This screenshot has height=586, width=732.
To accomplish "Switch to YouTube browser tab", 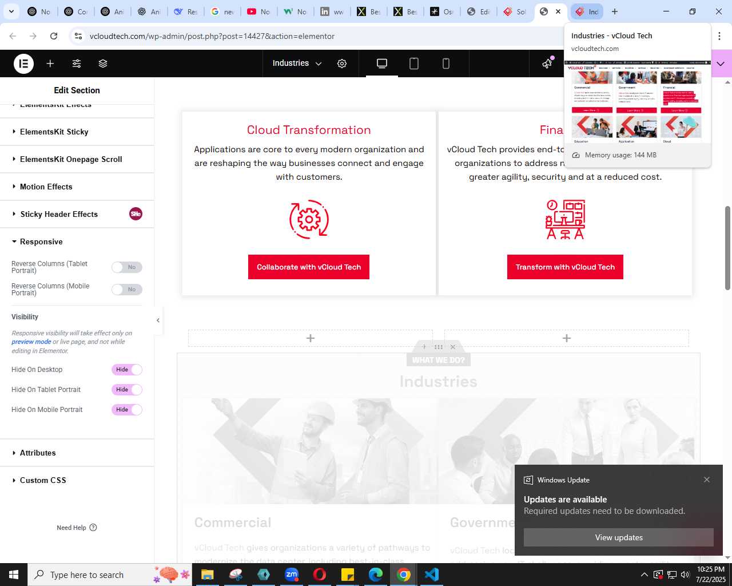I will (x=258, y=11).
